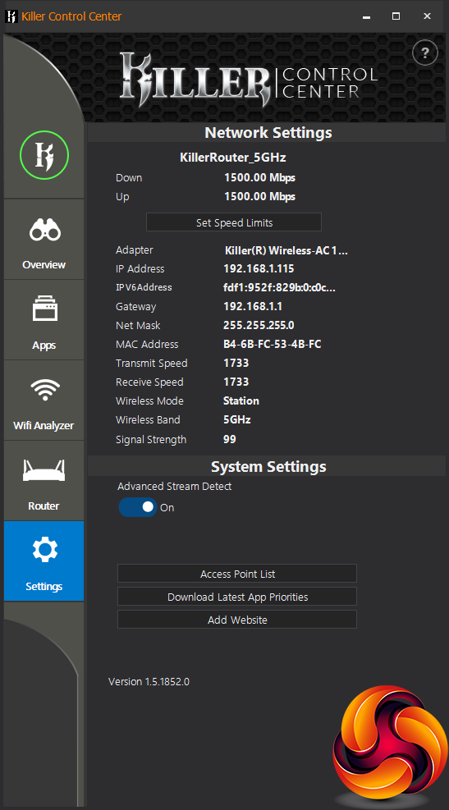Image resolution: width=449 pixels, height=810 pixels.
Task: Click the Network Settings section header
Action: click(x=268, y=133)
